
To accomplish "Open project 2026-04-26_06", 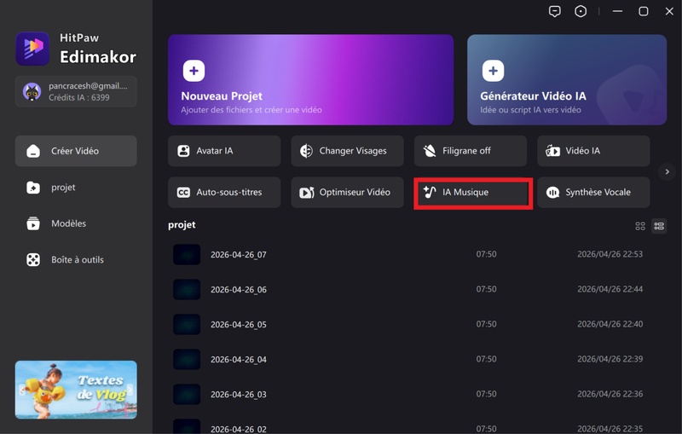I will point(417,289).
